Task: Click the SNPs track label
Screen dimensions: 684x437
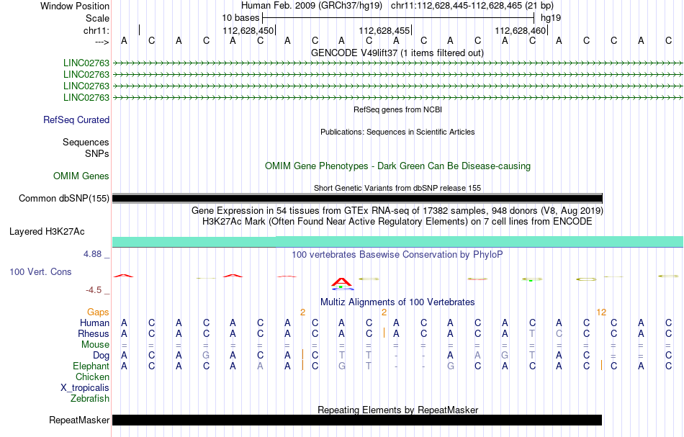Action: (x=97, y=153)
